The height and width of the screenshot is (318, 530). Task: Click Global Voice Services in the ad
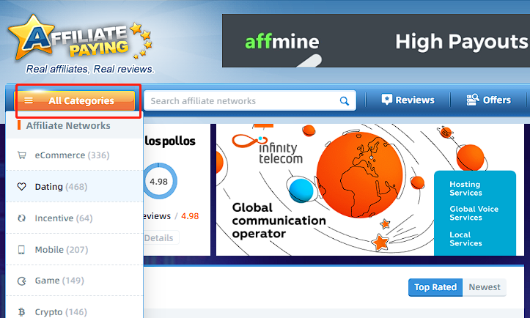[474, 213]
